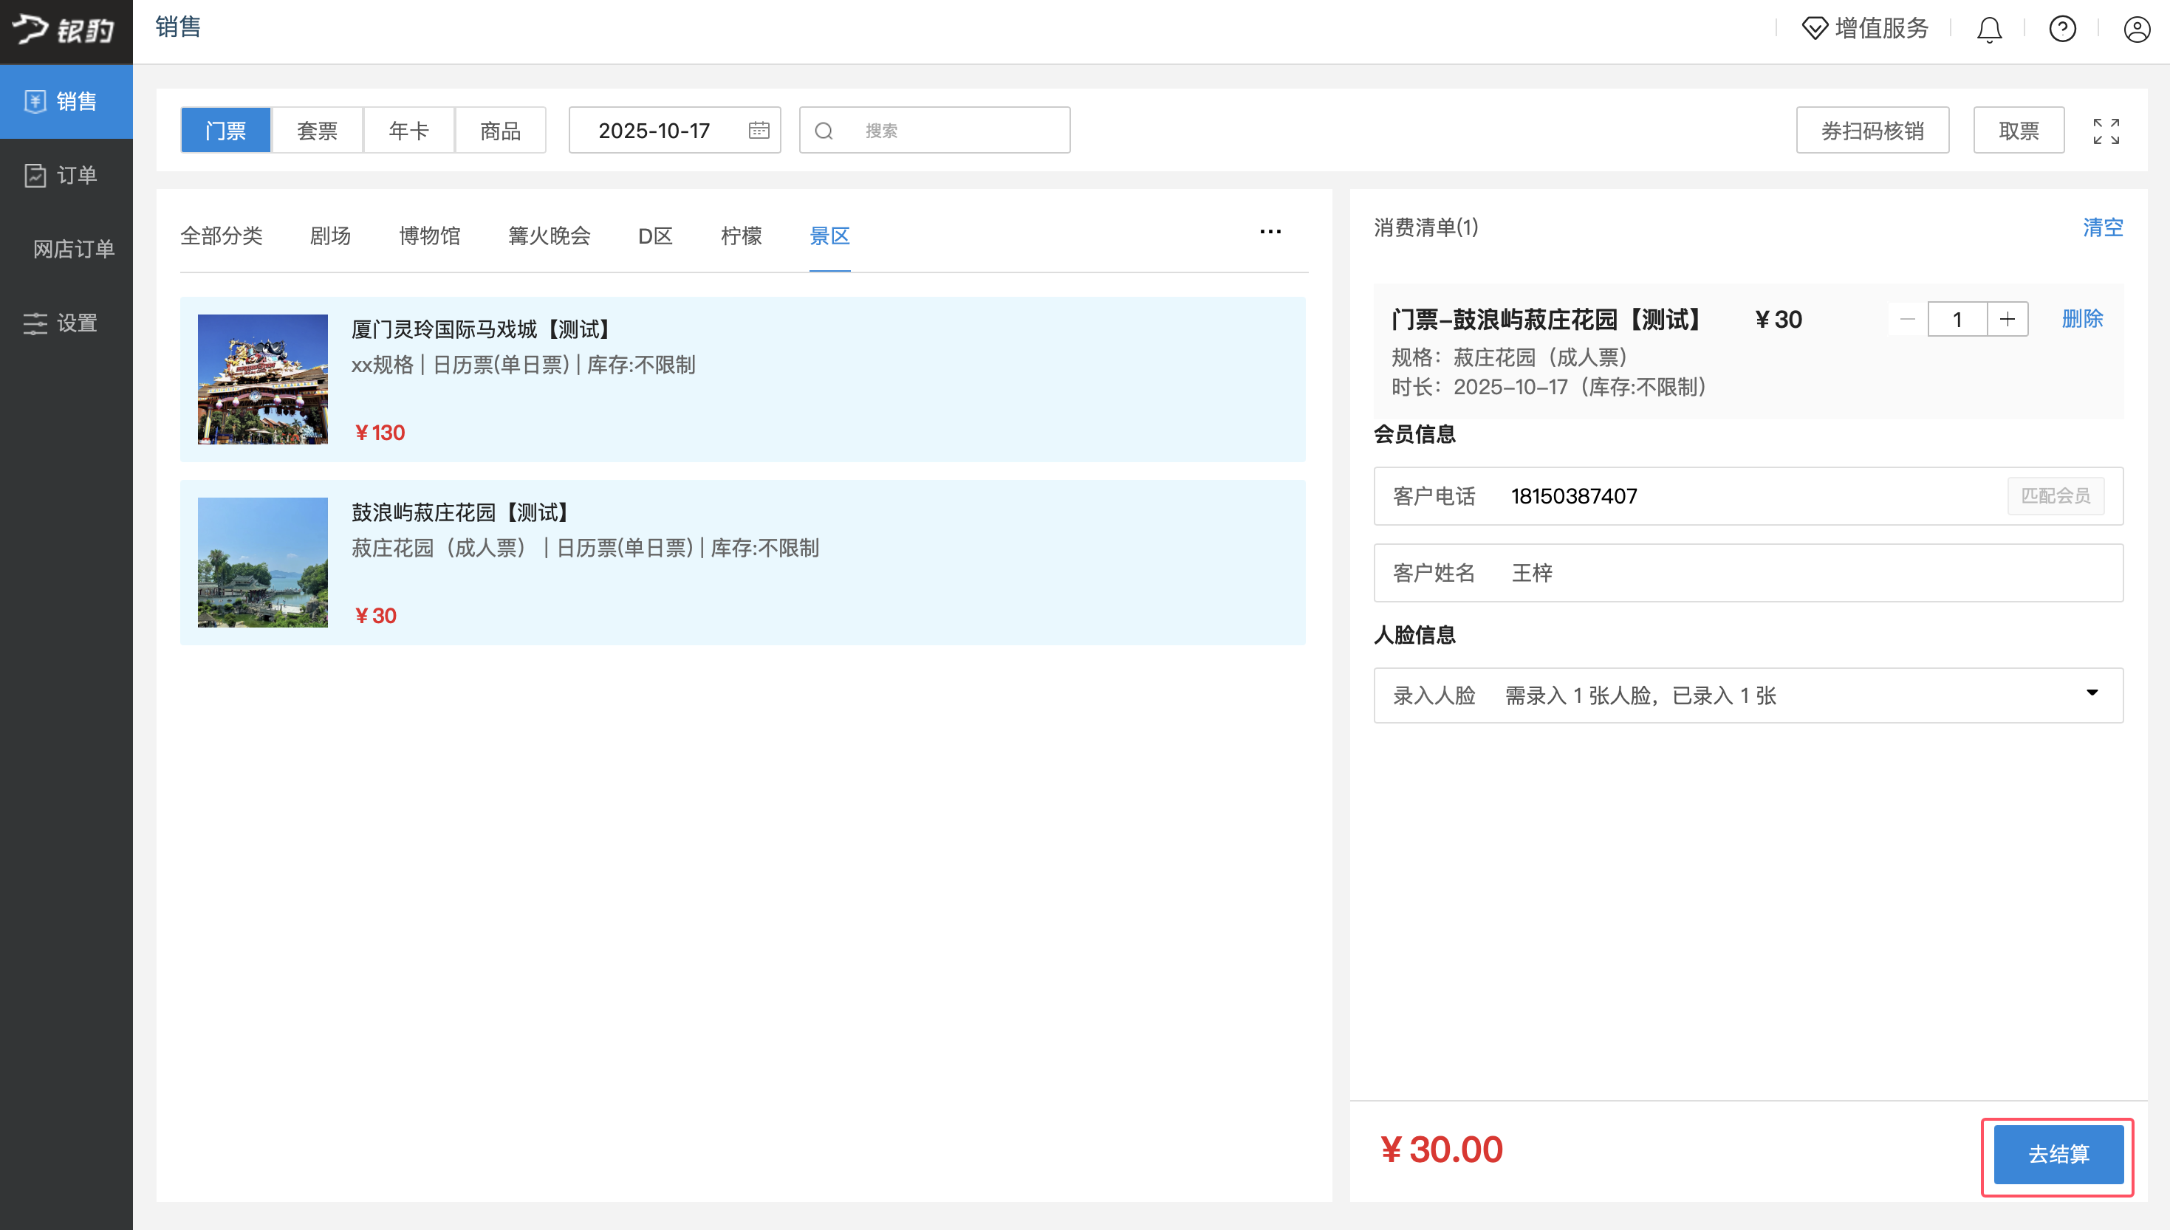
Task: Open the help question mark icon
Action: point(2062,30)
